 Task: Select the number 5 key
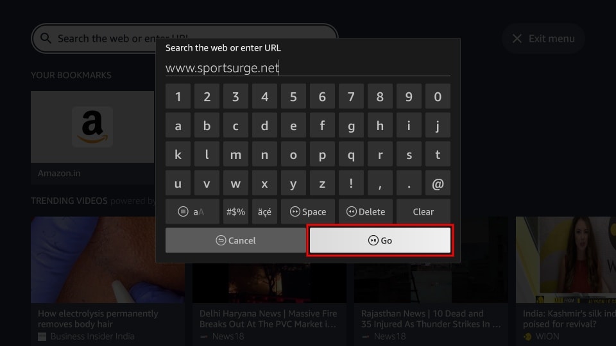(293, 97)
